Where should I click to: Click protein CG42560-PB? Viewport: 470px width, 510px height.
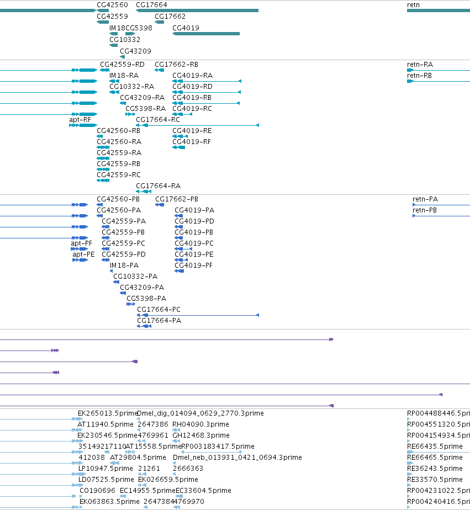[x=118, y=199]
